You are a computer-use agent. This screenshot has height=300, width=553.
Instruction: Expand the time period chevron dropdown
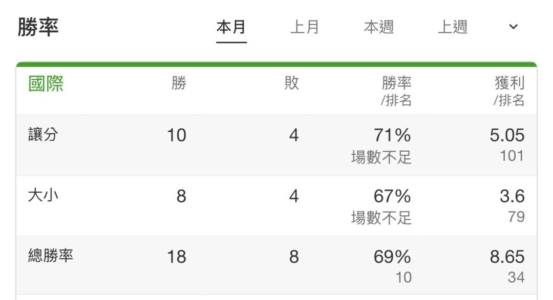(x=513, y=27)
